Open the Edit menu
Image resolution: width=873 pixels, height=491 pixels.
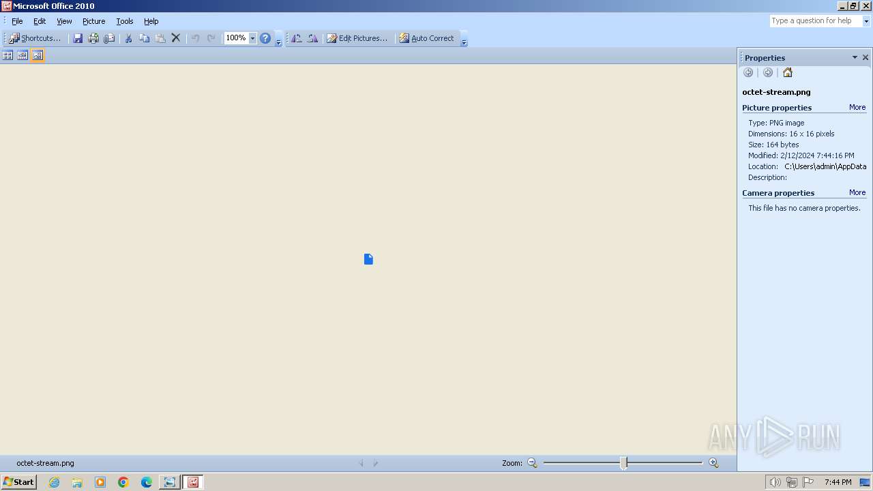point(40,21)
